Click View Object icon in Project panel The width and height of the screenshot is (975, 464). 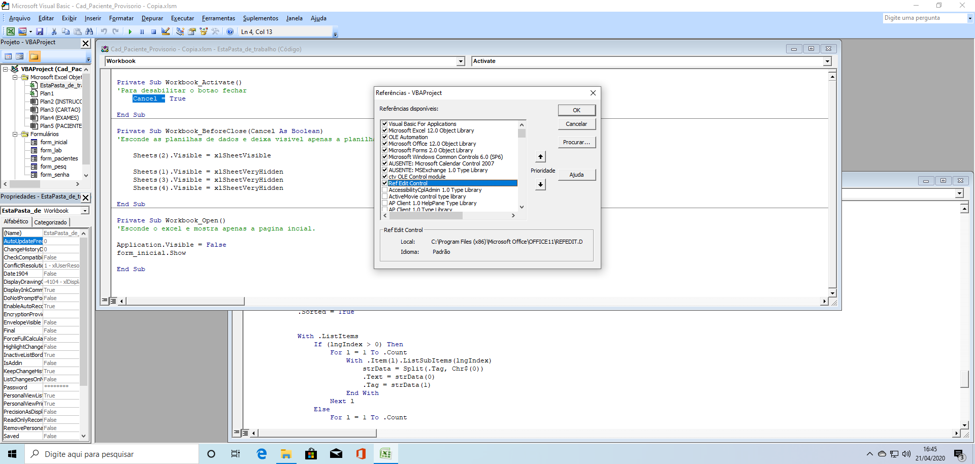20,56
